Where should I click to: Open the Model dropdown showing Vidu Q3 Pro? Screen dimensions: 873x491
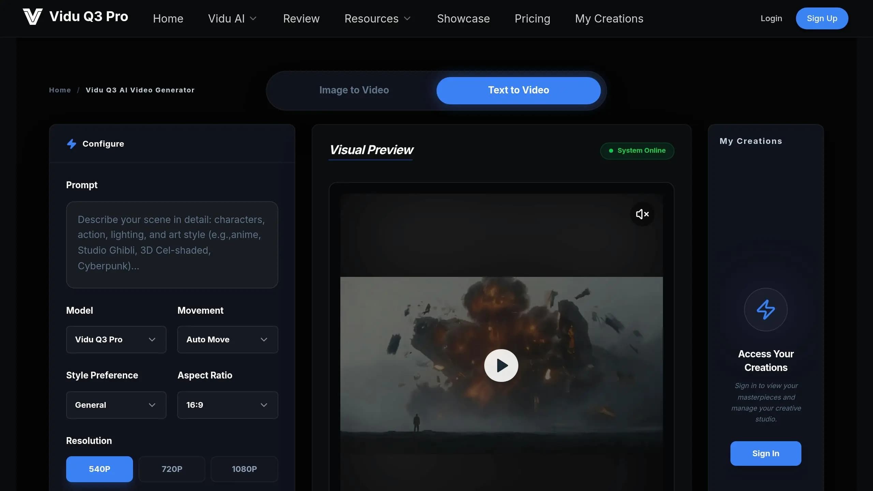(x=116, y=340)
